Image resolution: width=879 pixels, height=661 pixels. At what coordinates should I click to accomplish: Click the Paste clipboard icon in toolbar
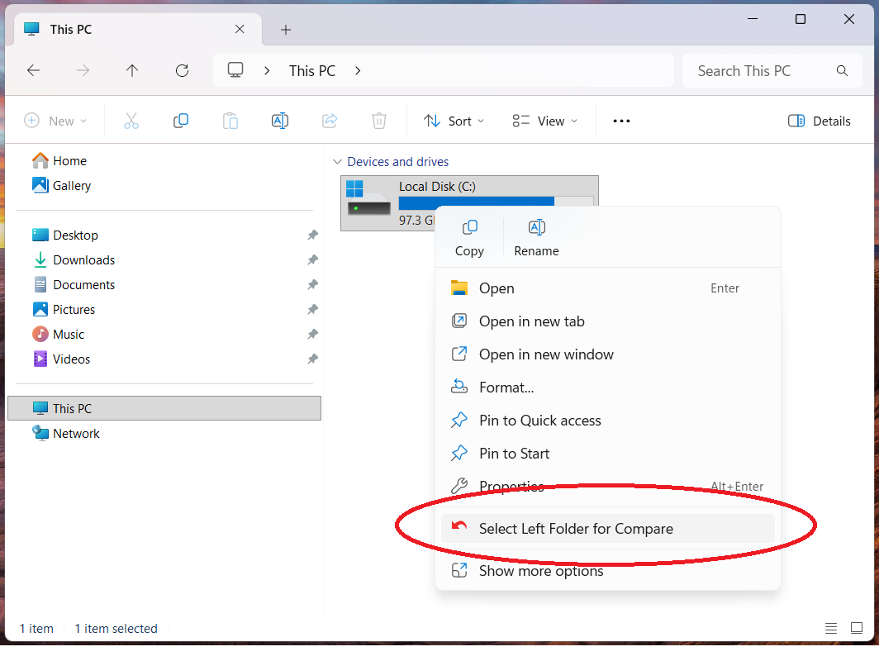(230, 121)
